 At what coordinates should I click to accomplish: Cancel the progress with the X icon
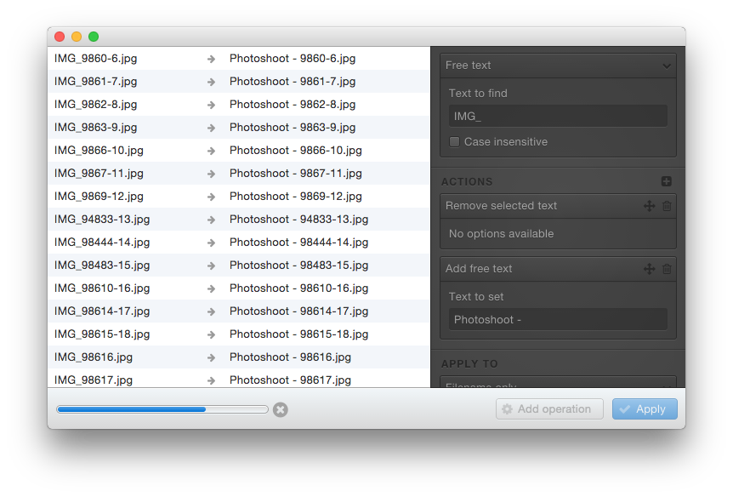coord(281,409)
